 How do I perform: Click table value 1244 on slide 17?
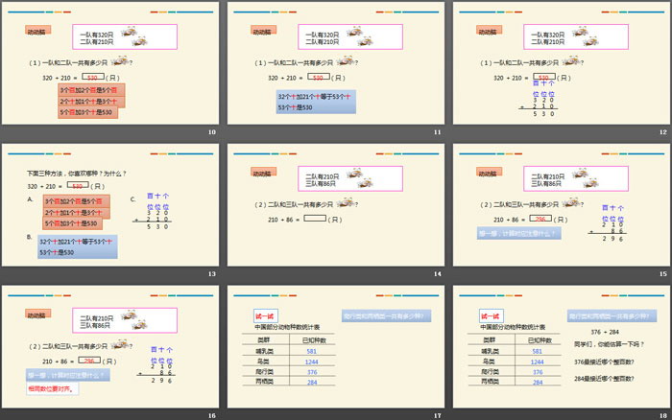(312, 362)
